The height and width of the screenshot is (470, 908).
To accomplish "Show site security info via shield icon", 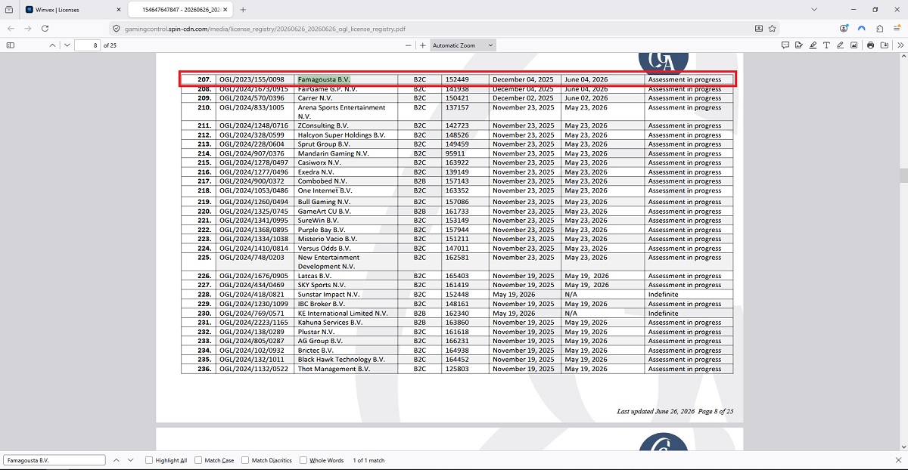I will 117,28.
